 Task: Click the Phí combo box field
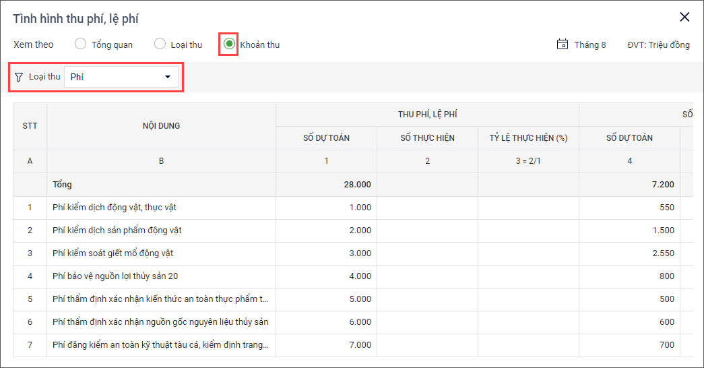(115, 77)
